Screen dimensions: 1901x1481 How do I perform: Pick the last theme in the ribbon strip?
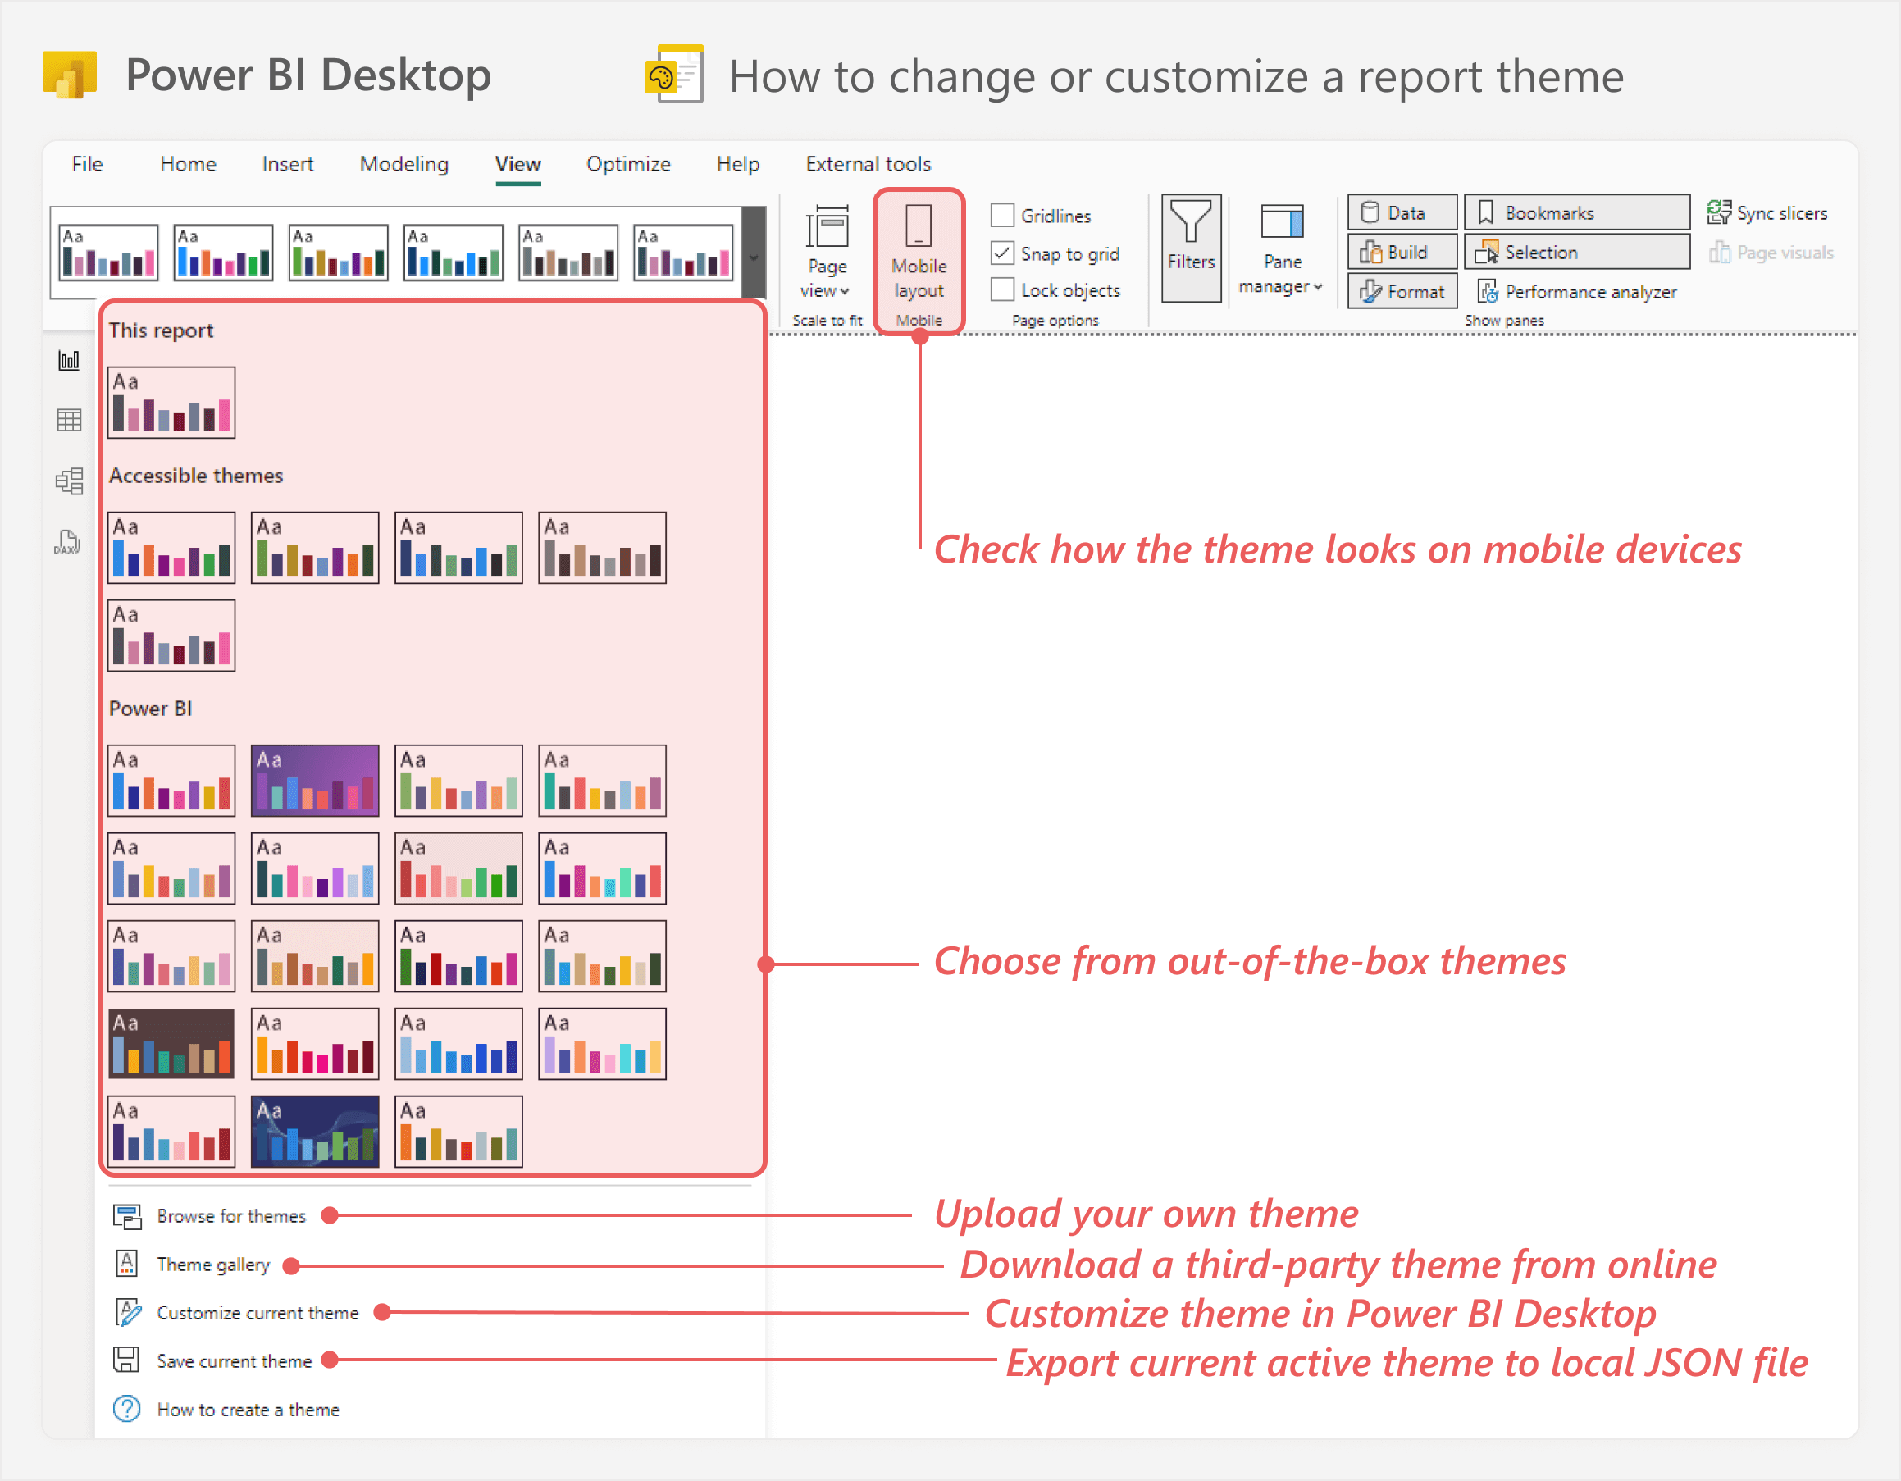(683, 253)
